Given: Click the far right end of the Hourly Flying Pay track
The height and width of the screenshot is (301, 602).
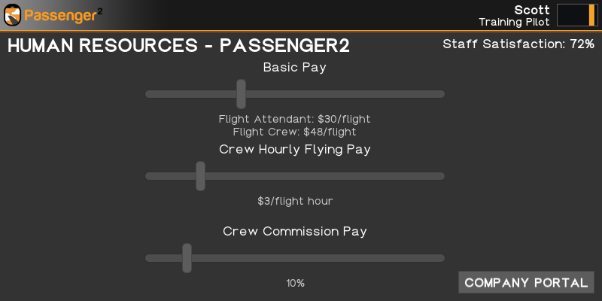Looking at the screenshot, I should 441,176.
